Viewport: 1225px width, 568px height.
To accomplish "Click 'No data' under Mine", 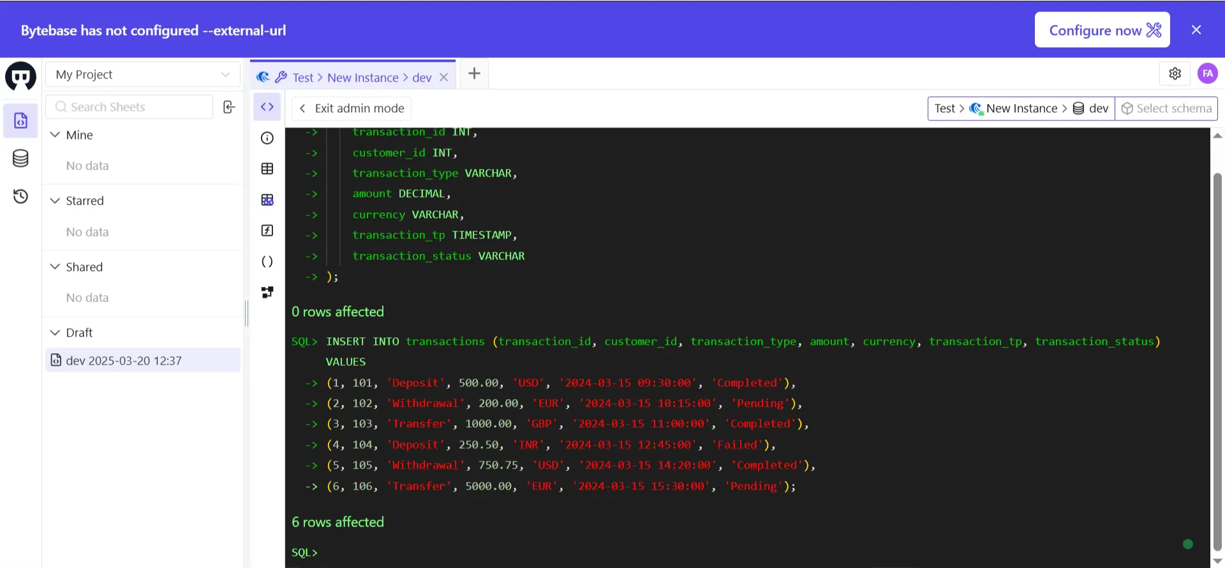I will coord(87,166).
